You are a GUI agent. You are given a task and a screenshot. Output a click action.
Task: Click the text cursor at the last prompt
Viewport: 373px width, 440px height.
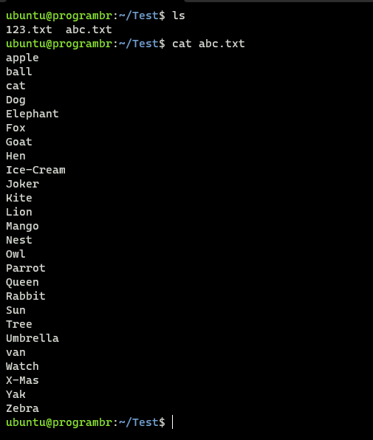(x=173, y=422)
